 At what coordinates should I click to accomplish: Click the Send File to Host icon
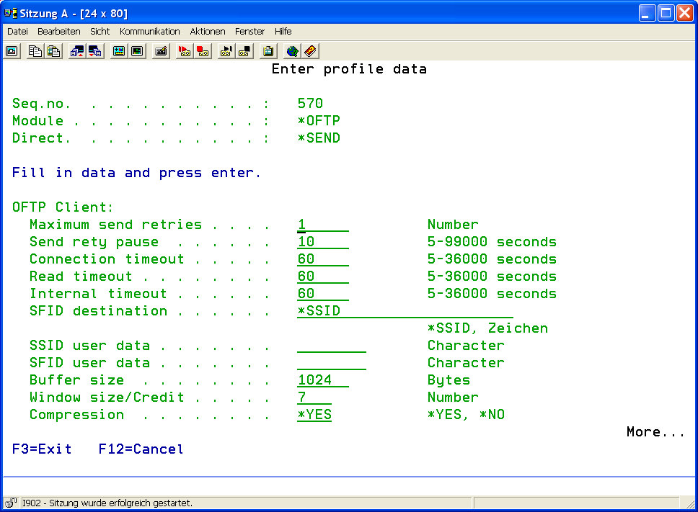(x=77, y=51)
